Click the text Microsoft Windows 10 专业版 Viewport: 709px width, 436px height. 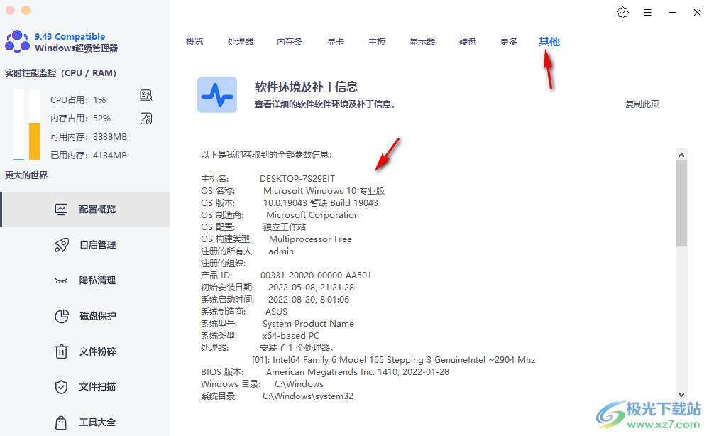click(x=324, y=191)
